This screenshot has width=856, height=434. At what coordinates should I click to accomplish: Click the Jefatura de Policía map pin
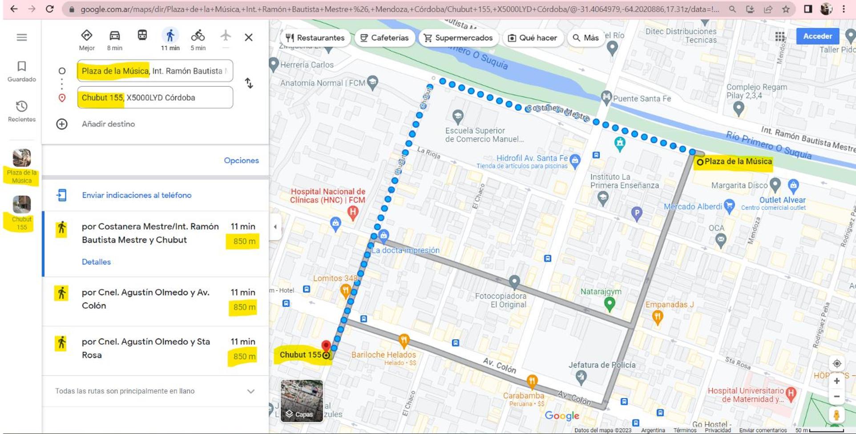tap(581, 377)
